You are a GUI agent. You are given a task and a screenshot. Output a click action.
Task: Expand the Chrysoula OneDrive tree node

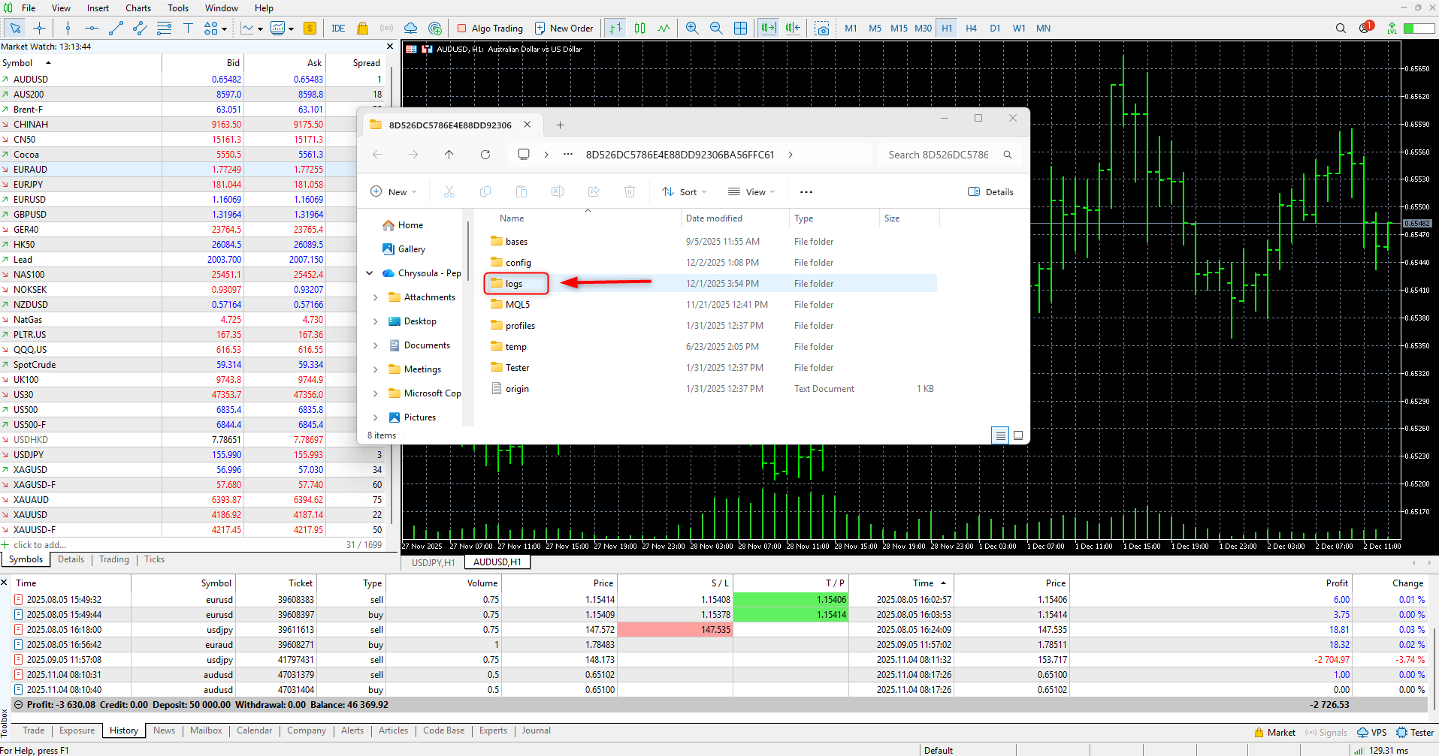tap(370, 273)
